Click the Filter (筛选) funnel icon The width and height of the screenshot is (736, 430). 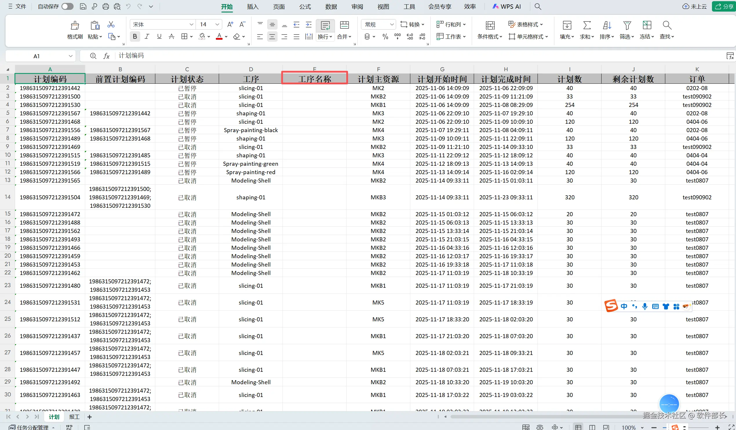pyautogui.click(x=627, y=25)
